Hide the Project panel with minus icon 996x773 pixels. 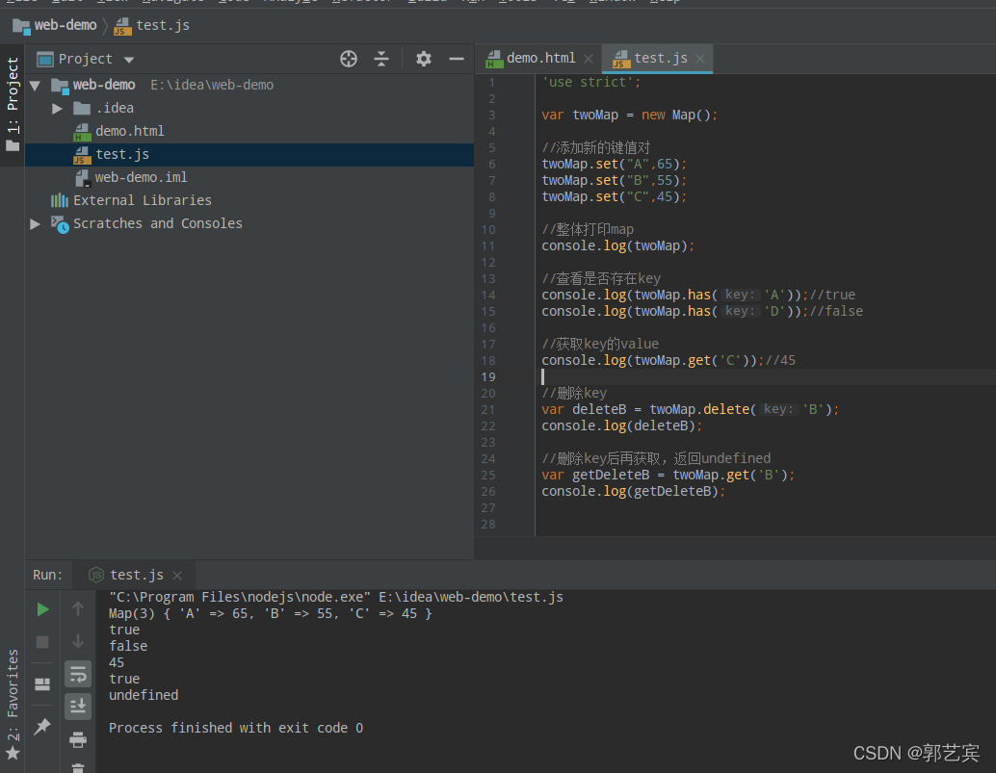456,59
